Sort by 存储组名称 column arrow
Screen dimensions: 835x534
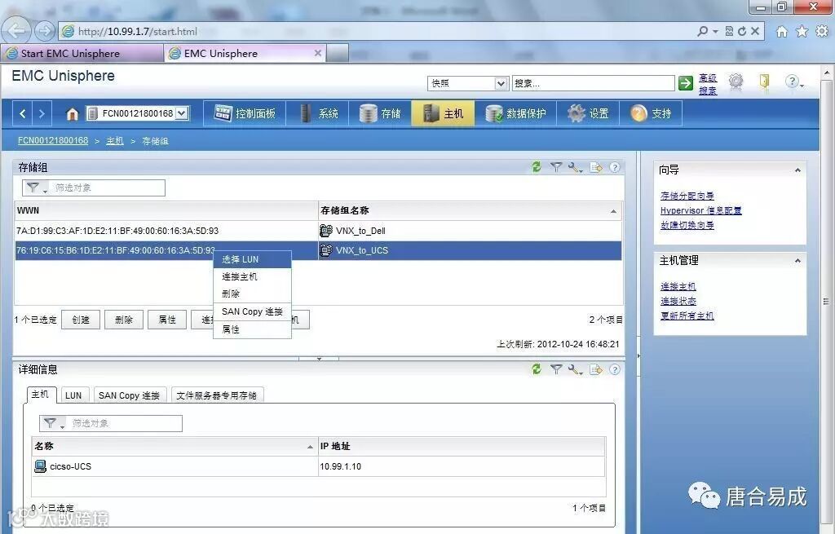[x=613, y=211]
